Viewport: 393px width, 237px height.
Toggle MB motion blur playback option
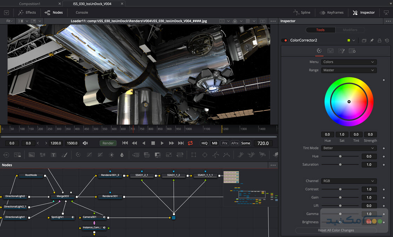point(214,143)
